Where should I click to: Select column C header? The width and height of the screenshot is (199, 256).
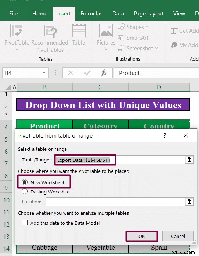100,87
